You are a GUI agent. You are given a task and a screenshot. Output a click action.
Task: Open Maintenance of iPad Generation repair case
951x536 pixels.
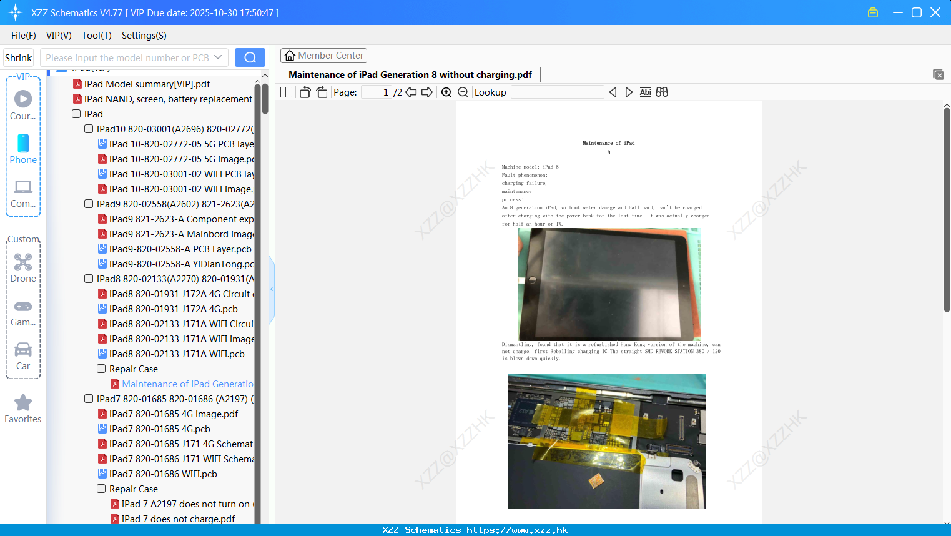[x=182, y=384]
